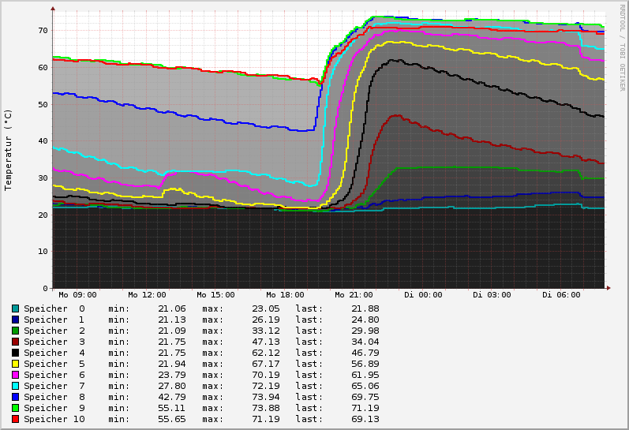Click the dark blue Speicher 1 swatch
Viewport: 629px width, 430px height.
[x=15, y=320]
